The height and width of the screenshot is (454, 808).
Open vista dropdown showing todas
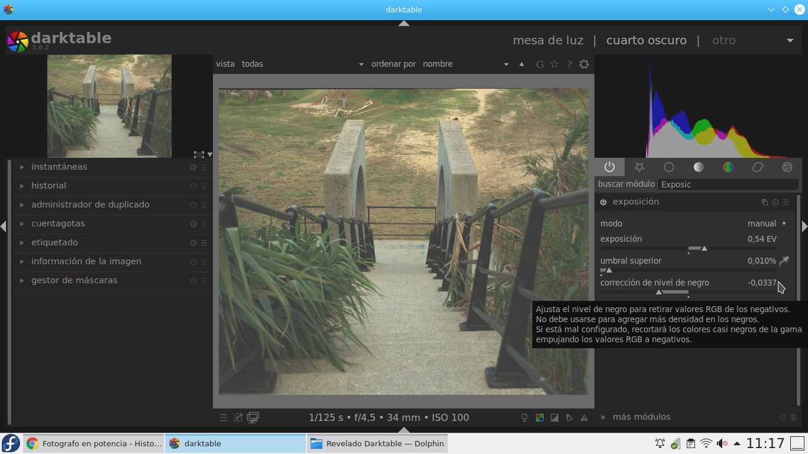303,64
